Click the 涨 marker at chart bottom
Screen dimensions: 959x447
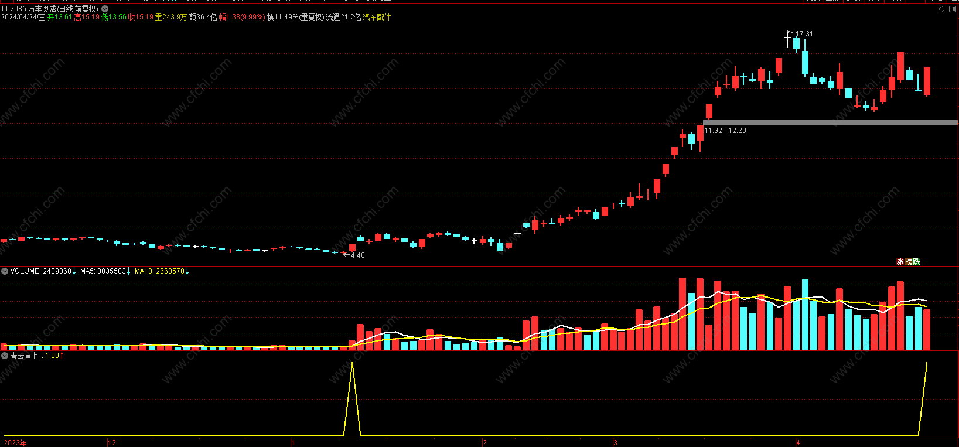pos(900,262)
